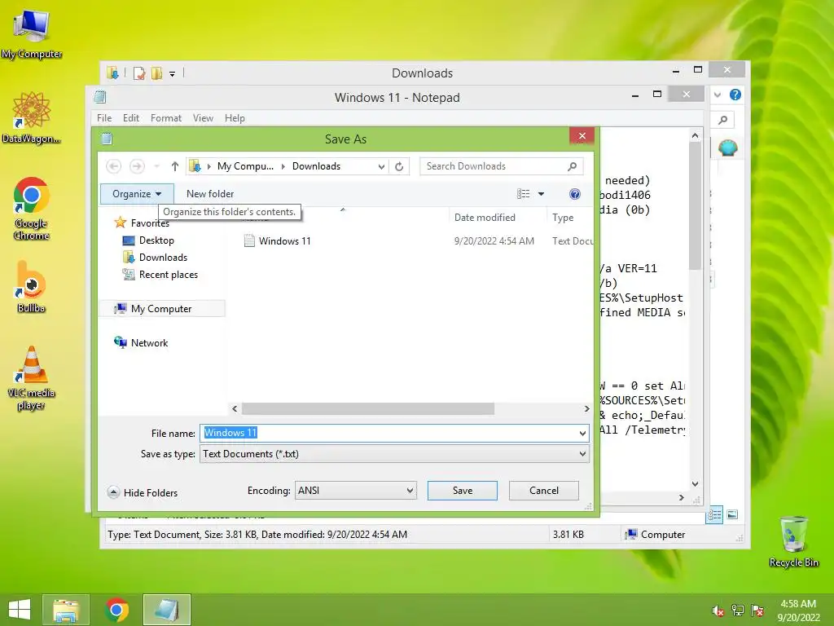The height and width of the screenshot is (626, 834).
Task: Open the Notepad Edit menu
Action: click(131, 118)
